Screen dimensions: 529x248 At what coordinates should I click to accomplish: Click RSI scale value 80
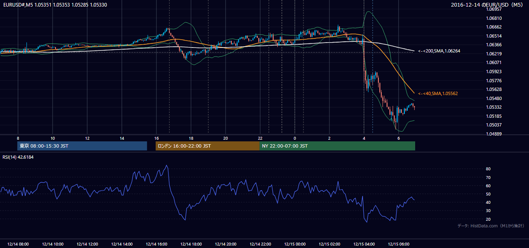click(488, 169)
